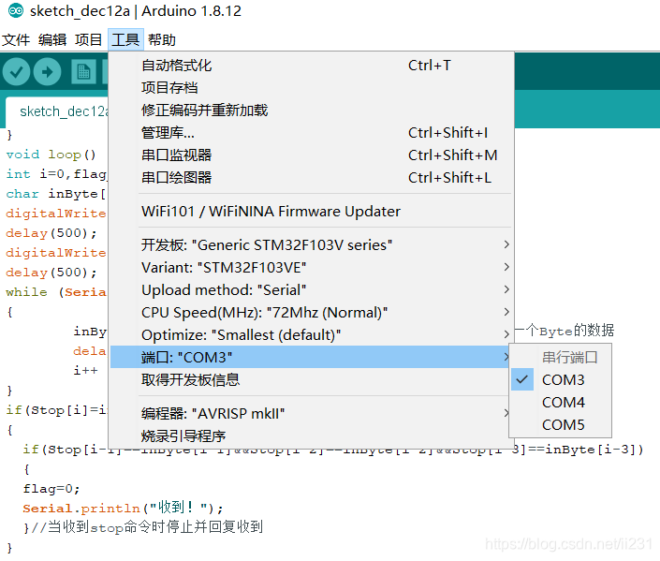The width and height of the screenshot is (660, 561).
Task: Select COM4 serial port
Action: [560, 402]
